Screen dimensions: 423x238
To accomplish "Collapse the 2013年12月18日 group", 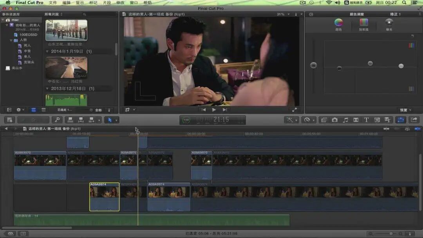I will coord(47,89).
